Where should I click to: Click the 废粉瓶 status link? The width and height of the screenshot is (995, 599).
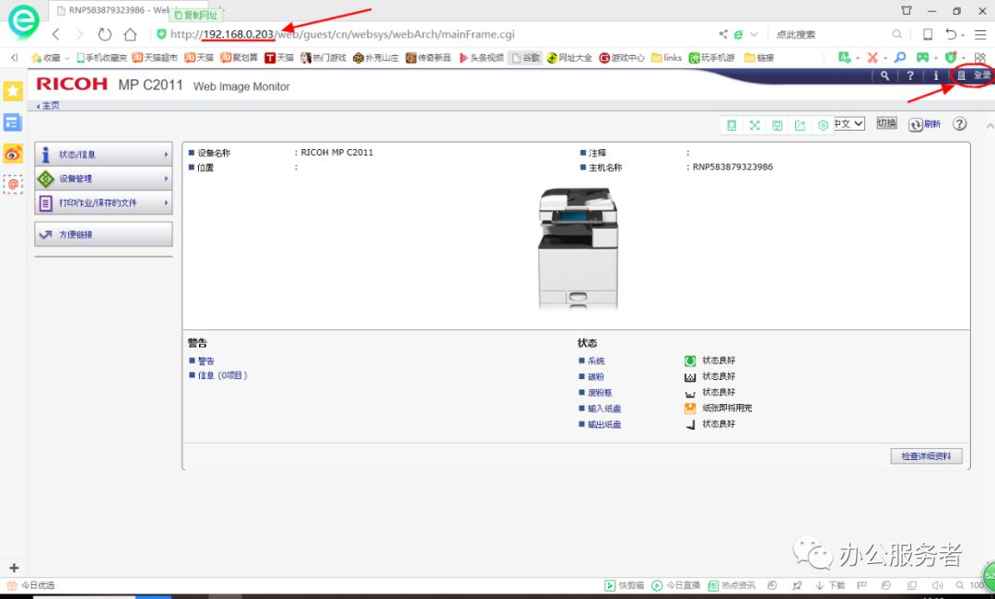[600, 393]
